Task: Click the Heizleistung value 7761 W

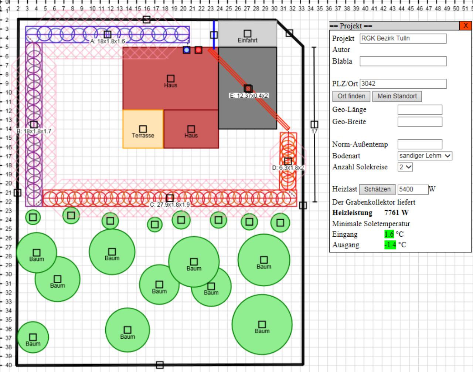Action: click(x=397, y=213)
